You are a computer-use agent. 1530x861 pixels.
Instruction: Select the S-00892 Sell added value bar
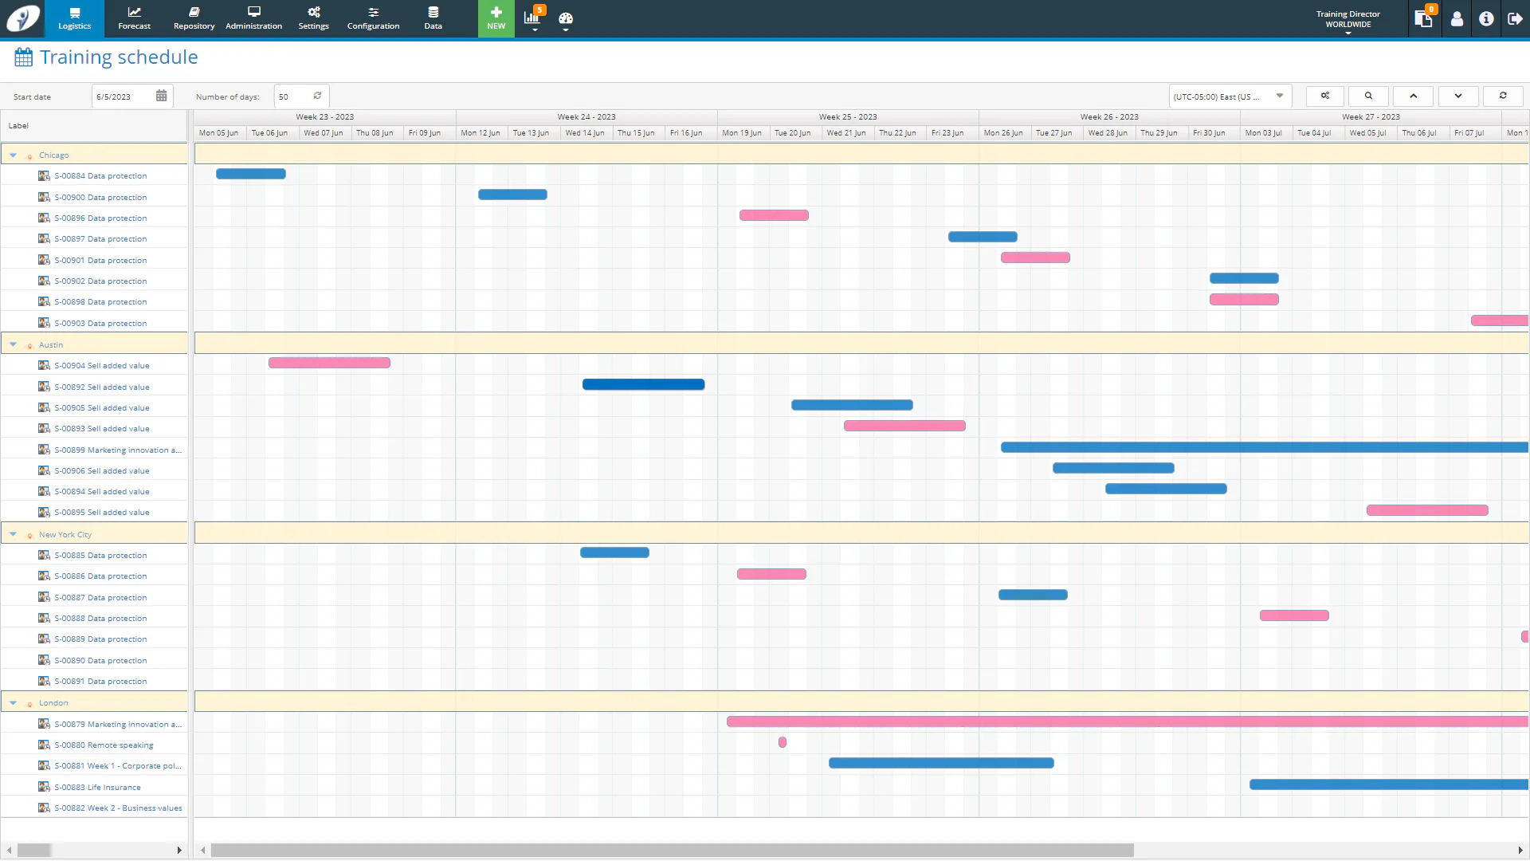click(x=643, y=384)
